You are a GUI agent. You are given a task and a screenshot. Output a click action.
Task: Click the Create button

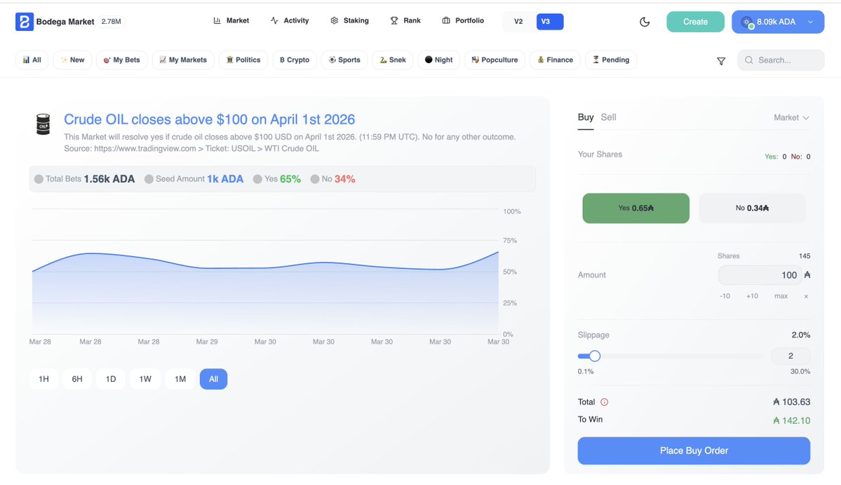695,22
